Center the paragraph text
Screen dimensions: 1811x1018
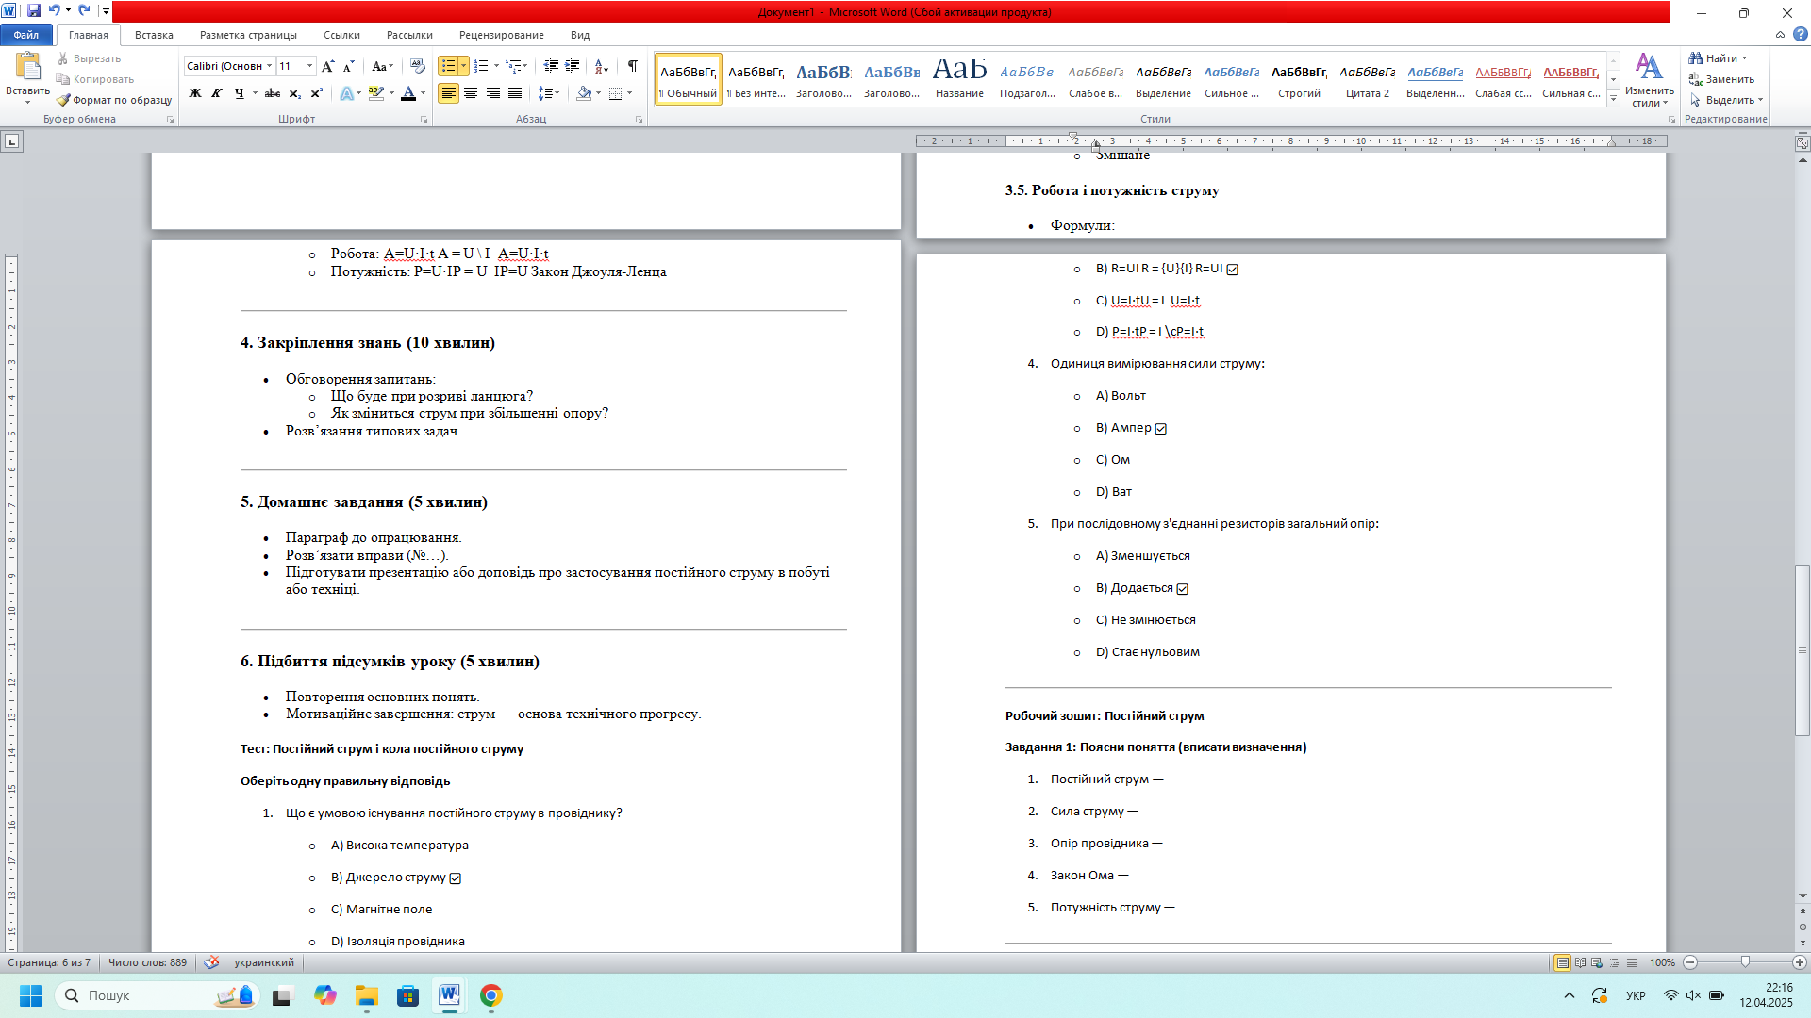click(x=471, y=93)
